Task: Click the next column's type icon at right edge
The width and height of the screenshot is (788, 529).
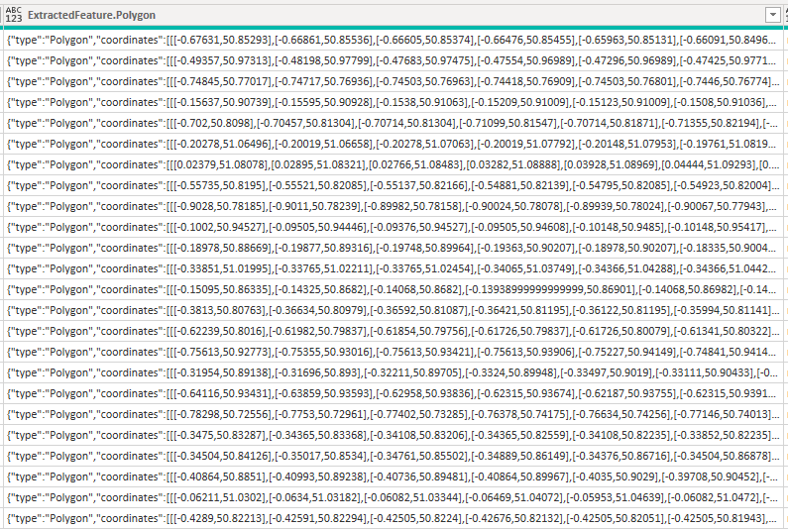Action: point(785,14)
